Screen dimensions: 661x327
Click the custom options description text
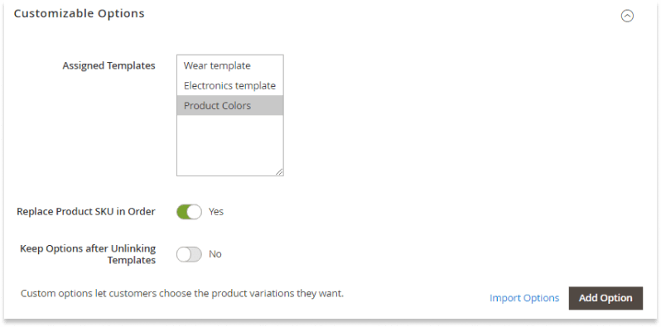pos(182,293)
